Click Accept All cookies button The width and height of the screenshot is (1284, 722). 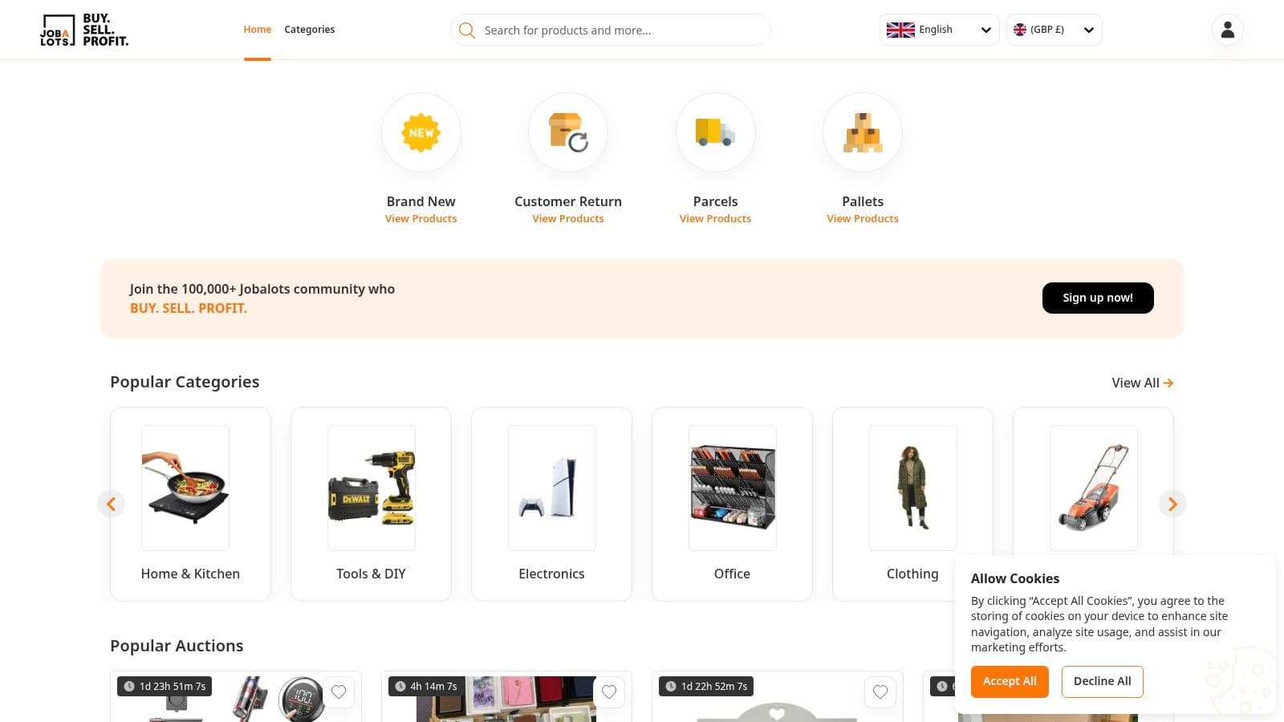(x=1009, y=681)
